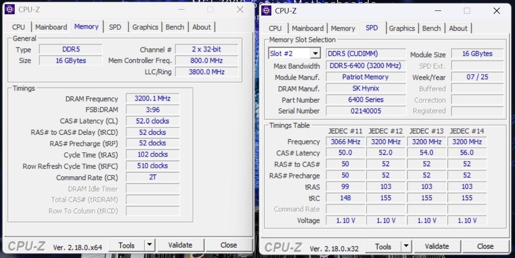Viewport: 515px width, 258px height.
Task: Select the Memory tab in right window
Action: [x=343, y=28]
